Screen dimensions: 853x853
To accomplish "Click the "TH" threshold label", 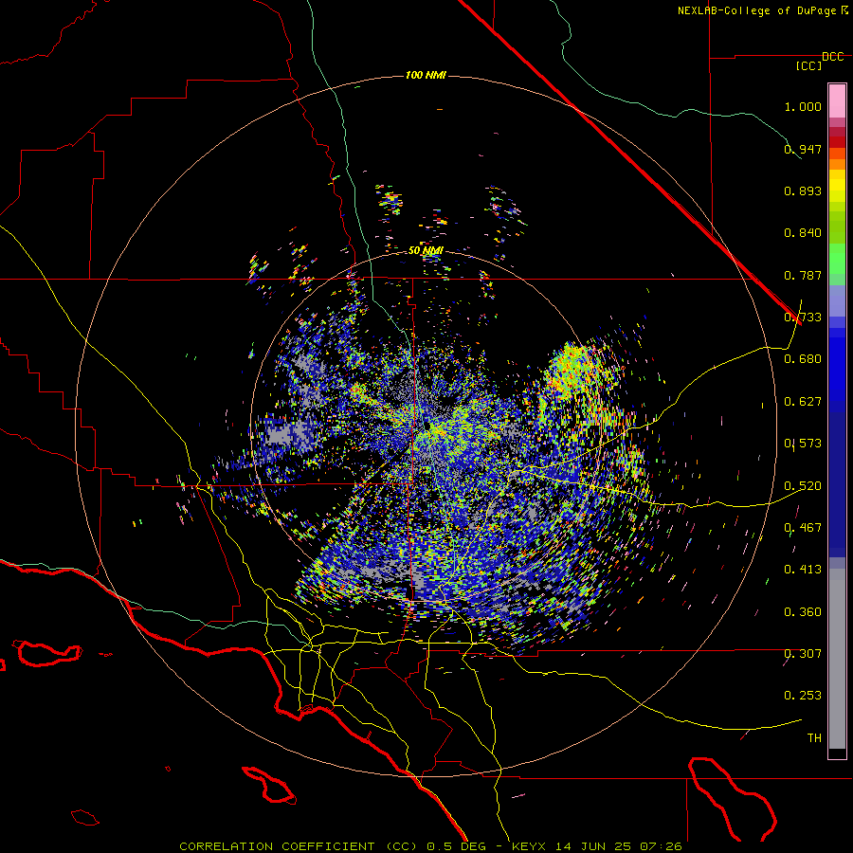I will 814,738.
